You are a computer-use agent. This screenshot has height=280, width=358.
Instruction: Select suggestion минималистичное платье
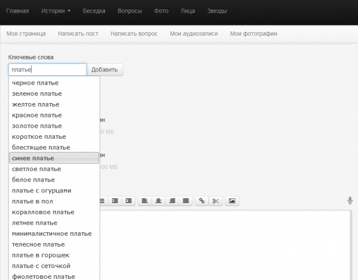point(54,234)
